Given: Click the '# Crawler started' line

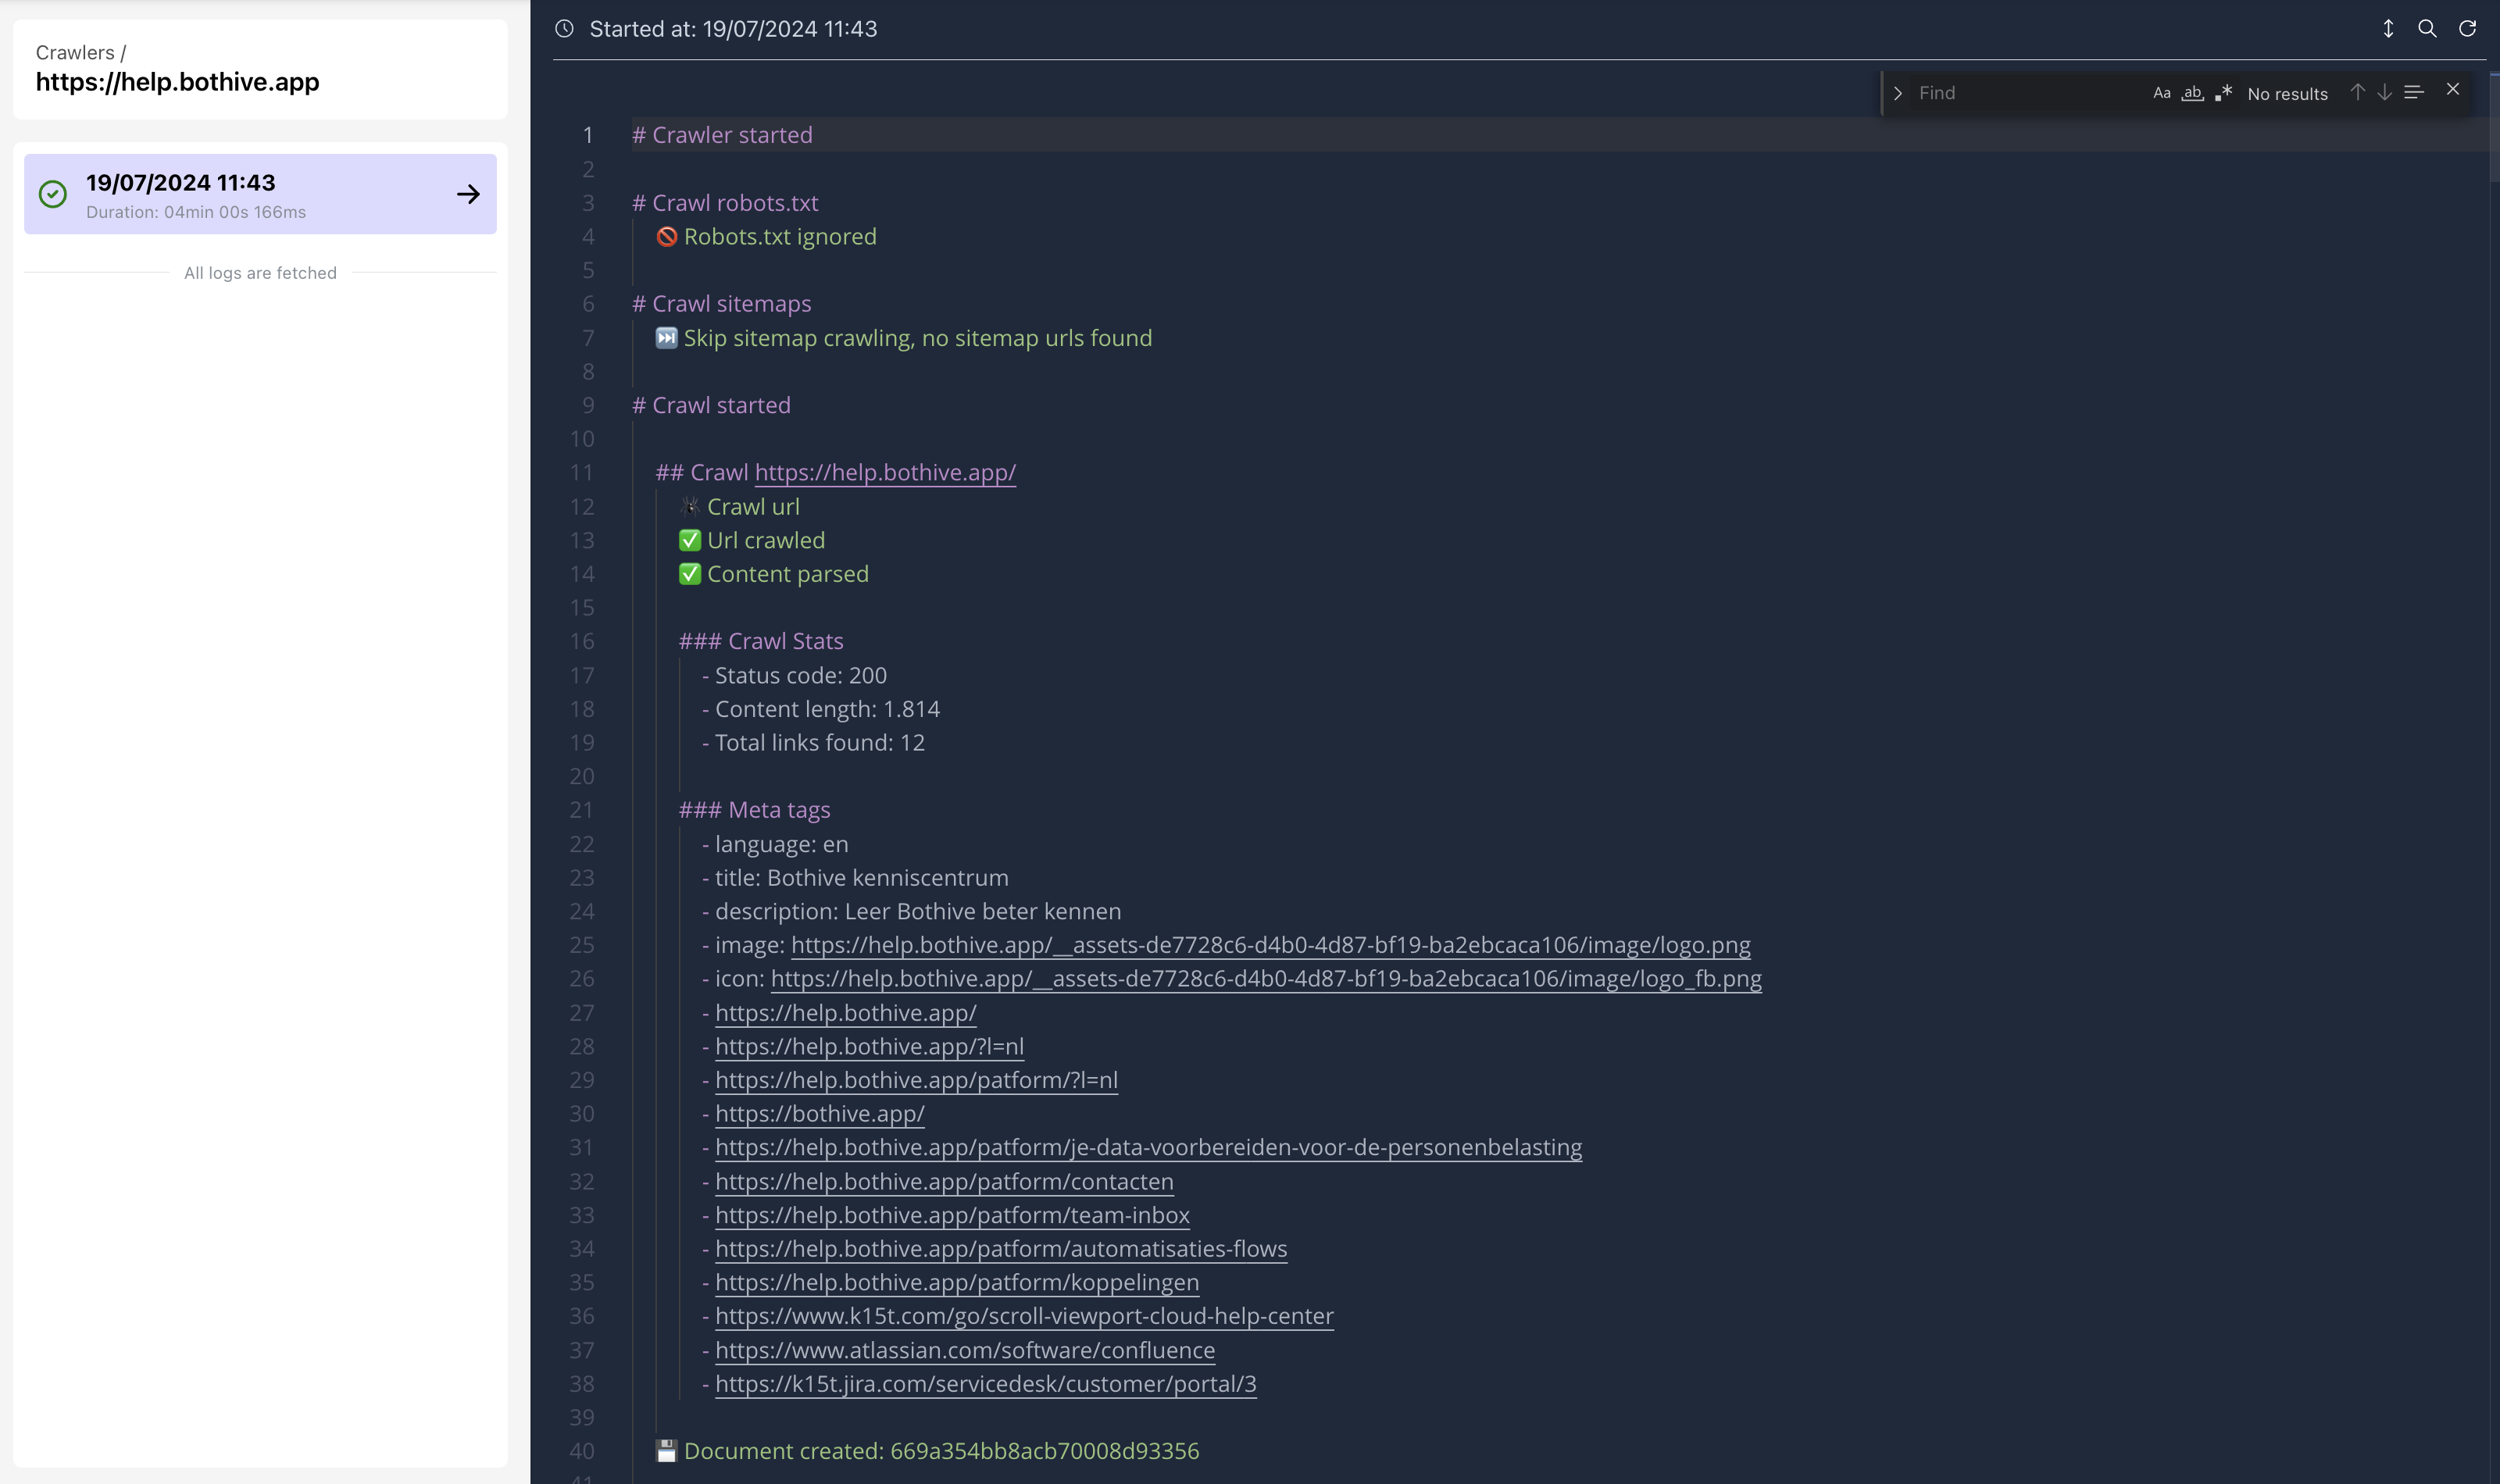Looking at the screenshot, I should 722,135.
